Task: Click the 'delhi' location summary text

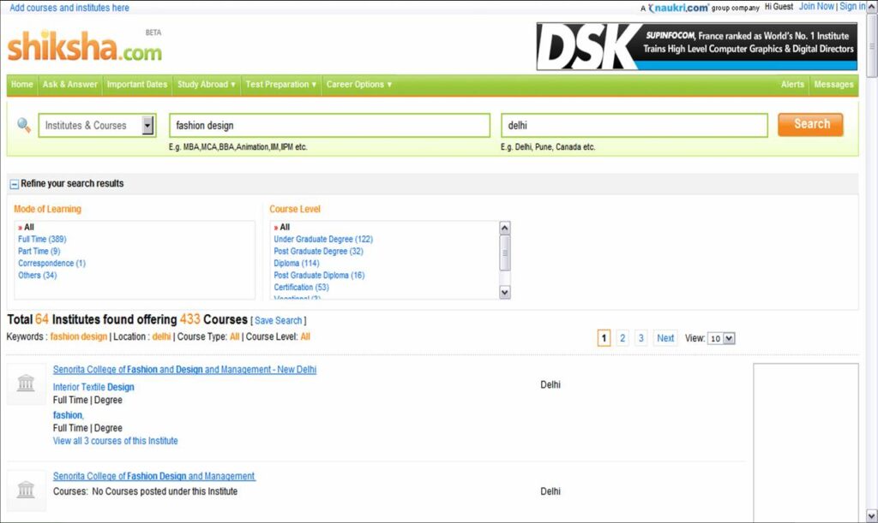Action: point(161,337)
